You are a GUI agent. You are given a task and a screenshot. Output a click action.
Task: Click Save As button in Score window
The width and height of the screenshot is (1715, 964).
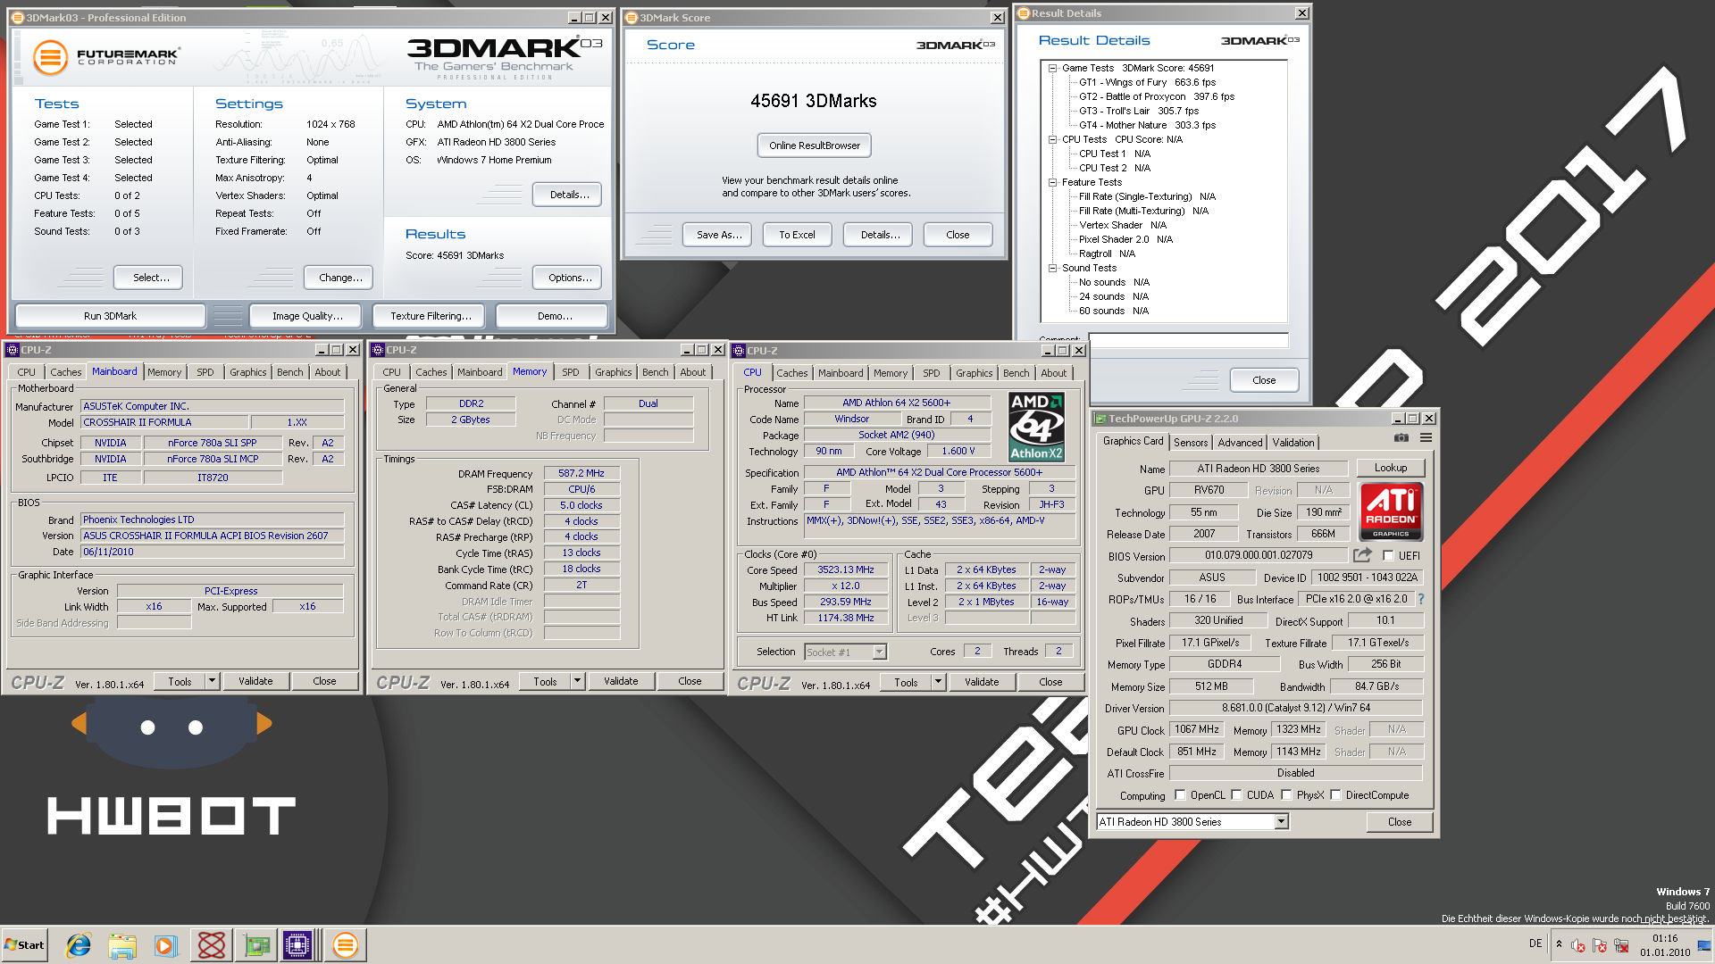point(719,235)
